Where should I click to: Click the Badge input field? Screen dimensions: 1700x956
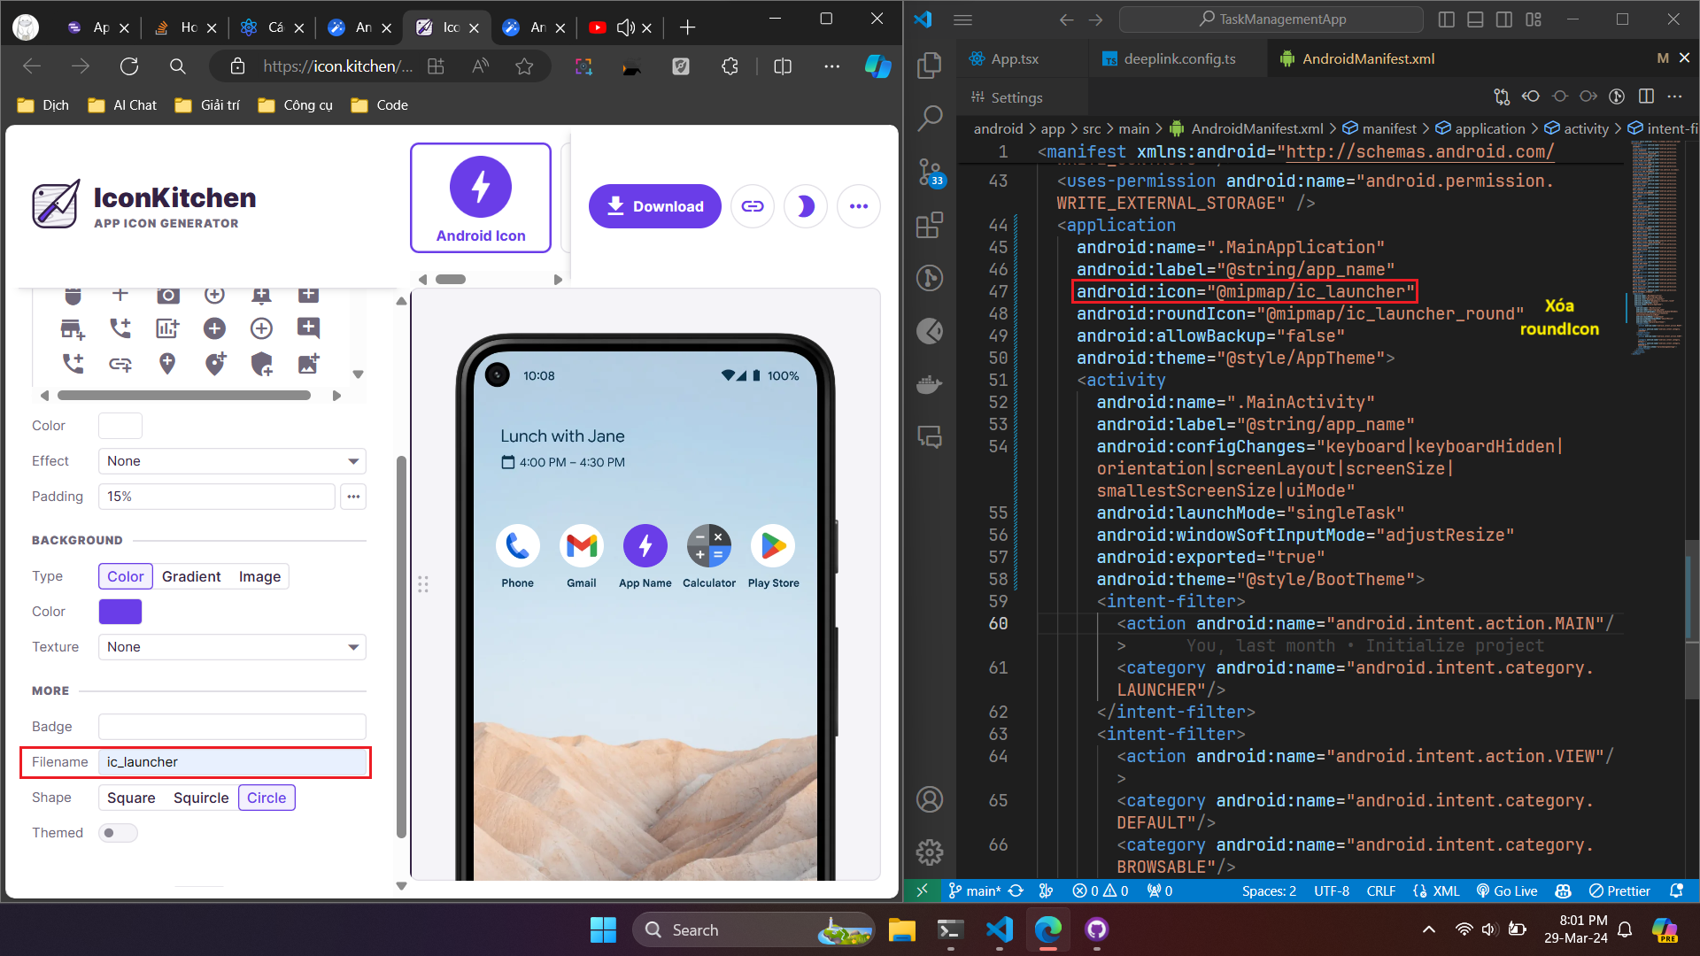pyautogui.click(x=232, y=727)
